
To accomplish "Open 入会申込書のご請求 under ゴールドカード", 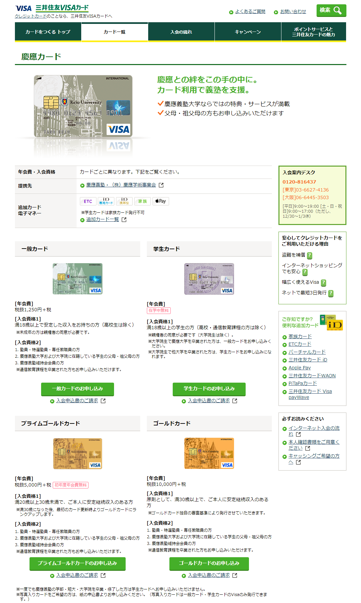I will click(209, 575).
